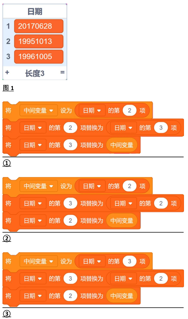Viewport: 188px width, 319px height.
Task: Click index field 2 in script ① first block
Action: pos(130,111)
